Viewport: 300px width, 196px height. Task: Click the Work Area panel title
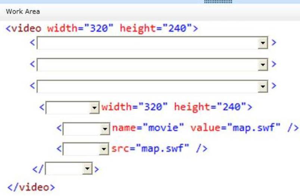[23, 12]
